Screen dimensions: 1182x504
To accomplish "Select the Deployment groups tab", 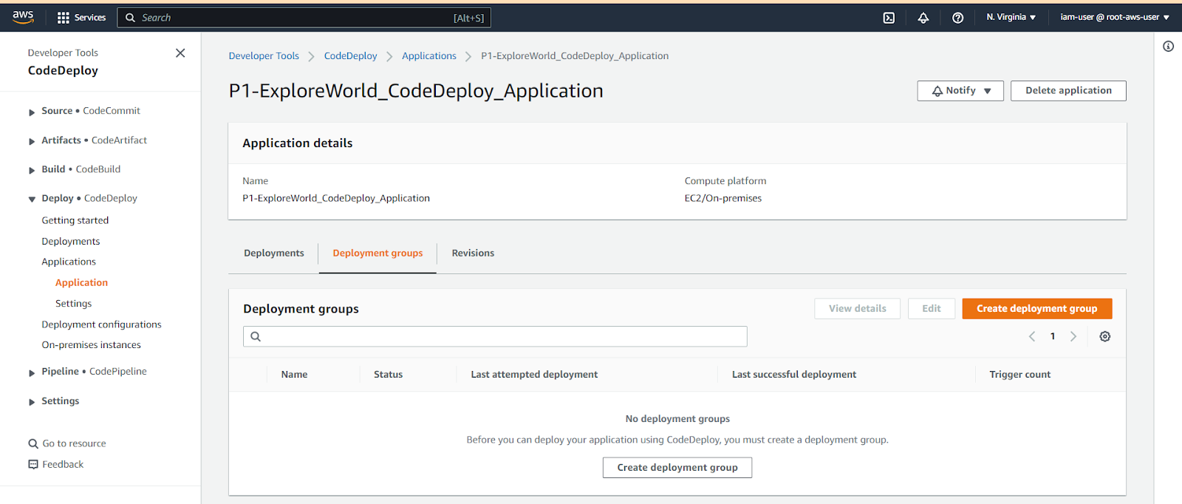I will tap(378, 253).
